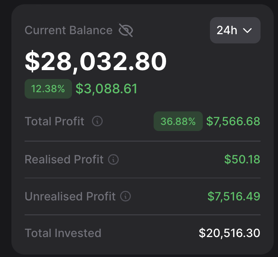The width and height of the screenshot is (278, 257).
Task: Click the Unrealised Profit info icon
Action: point(125,196)
